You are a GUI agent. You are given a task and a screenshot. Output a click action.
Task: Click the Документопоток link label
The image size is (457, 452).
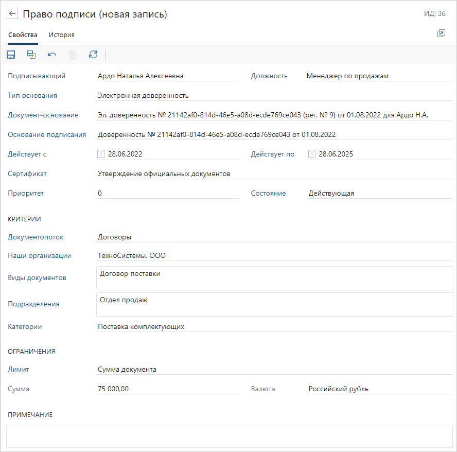[x=36, y=237]
